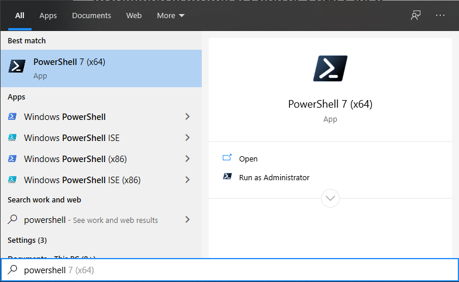Click the Settings (3) heading
This screenshot has width=459, height=282.
pyautogui.click(x=27, y=240)
